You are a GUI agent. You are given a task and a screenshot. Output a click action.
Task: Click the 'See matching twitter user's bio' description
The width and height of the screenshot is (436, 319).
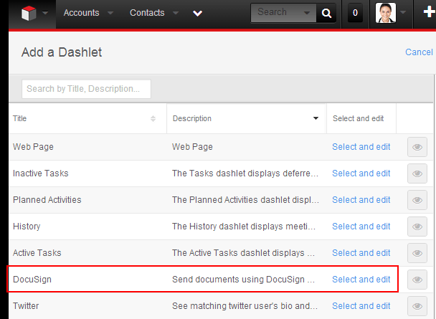(245, 306)
